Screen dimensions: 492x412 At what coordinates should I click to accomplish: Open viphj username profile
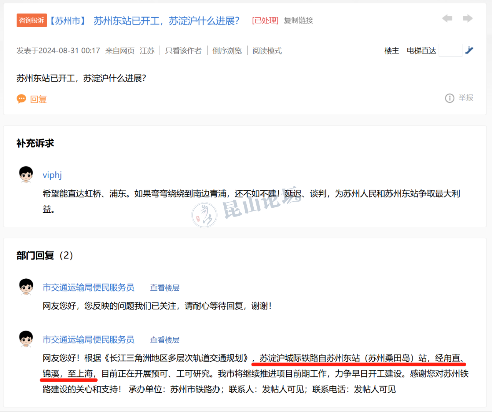[x=52, y=175]
